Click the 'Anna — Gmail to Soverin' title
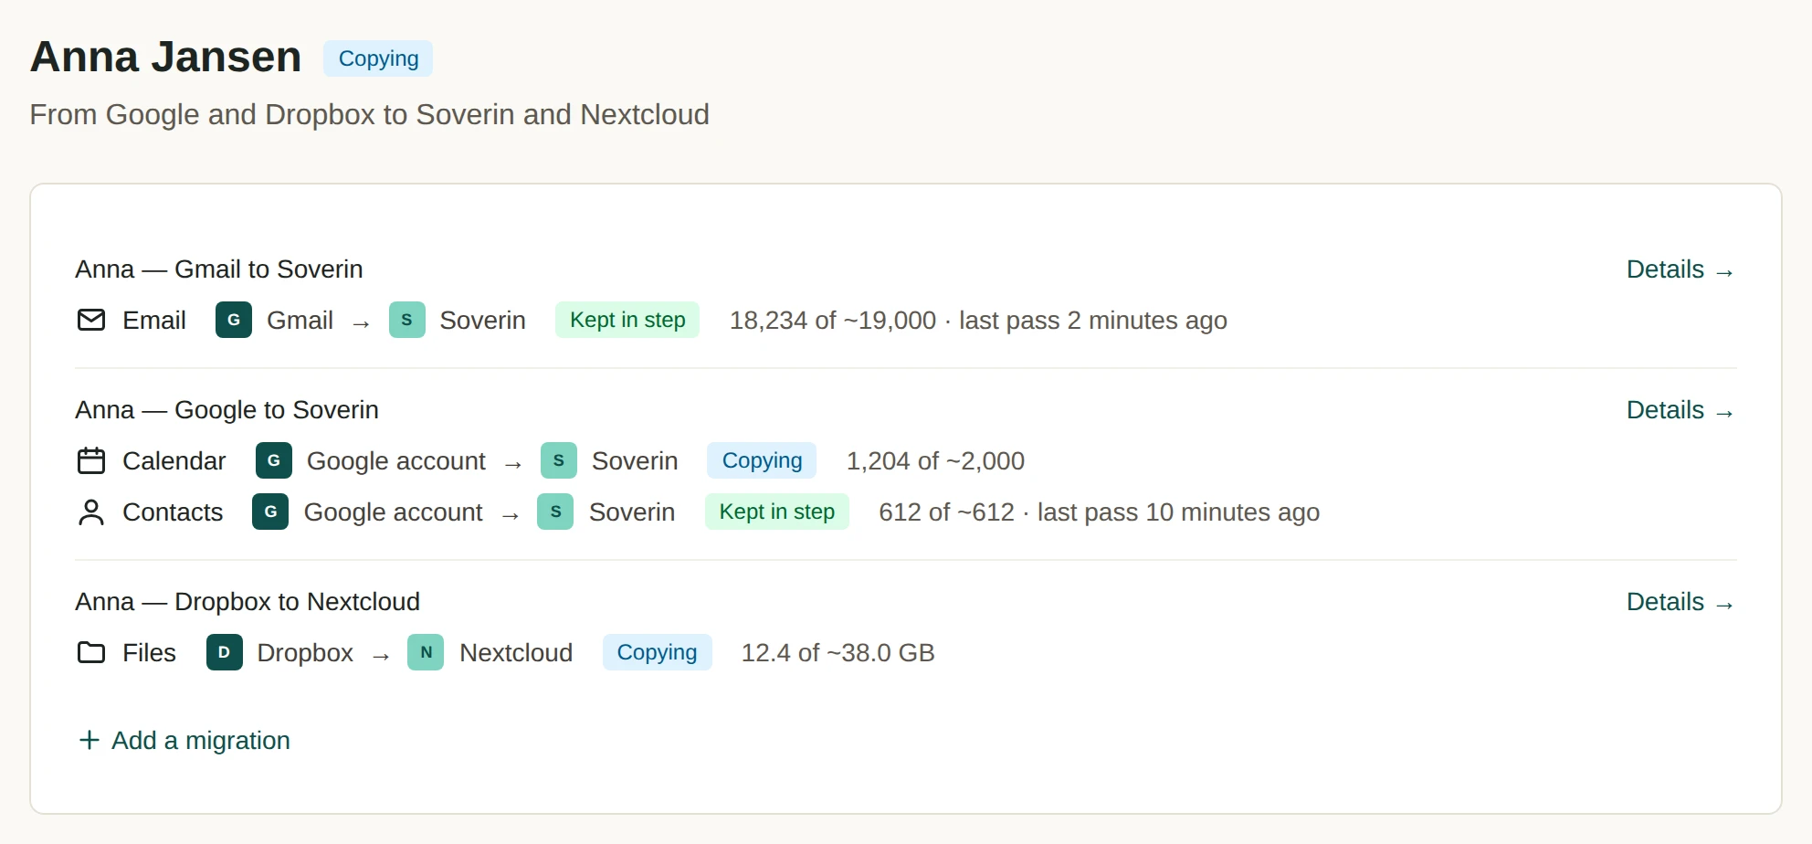The image size is (1812, 844). coord(219,269)
